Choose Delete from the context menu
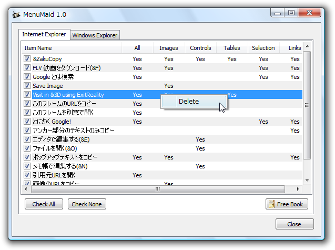 (194, 102)
